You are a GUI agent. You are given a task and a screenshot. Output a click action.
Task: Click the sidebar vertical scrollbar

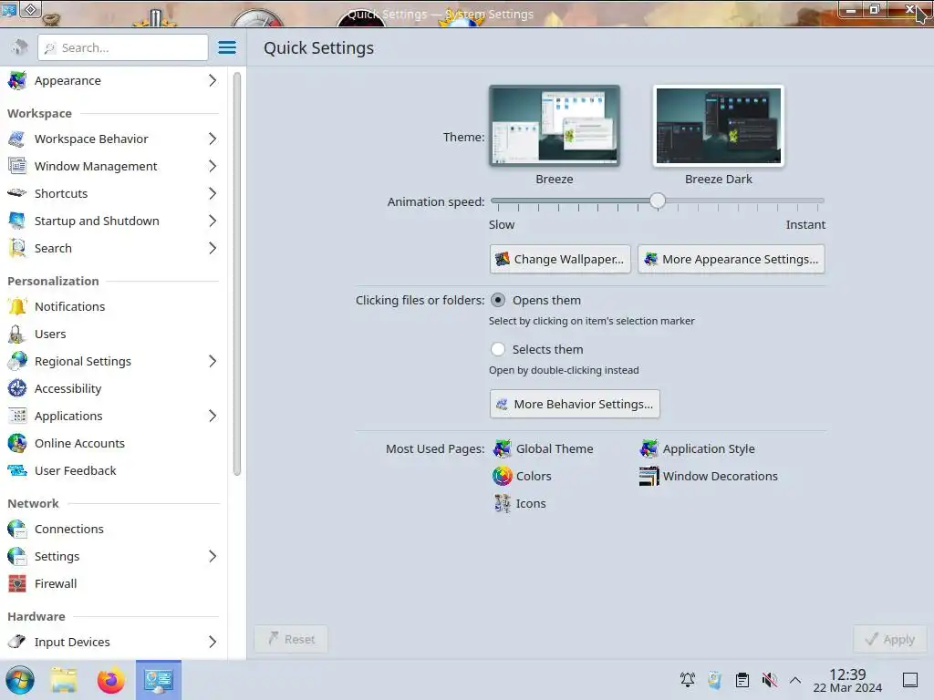pyautogui.click(x=237, y=273)
